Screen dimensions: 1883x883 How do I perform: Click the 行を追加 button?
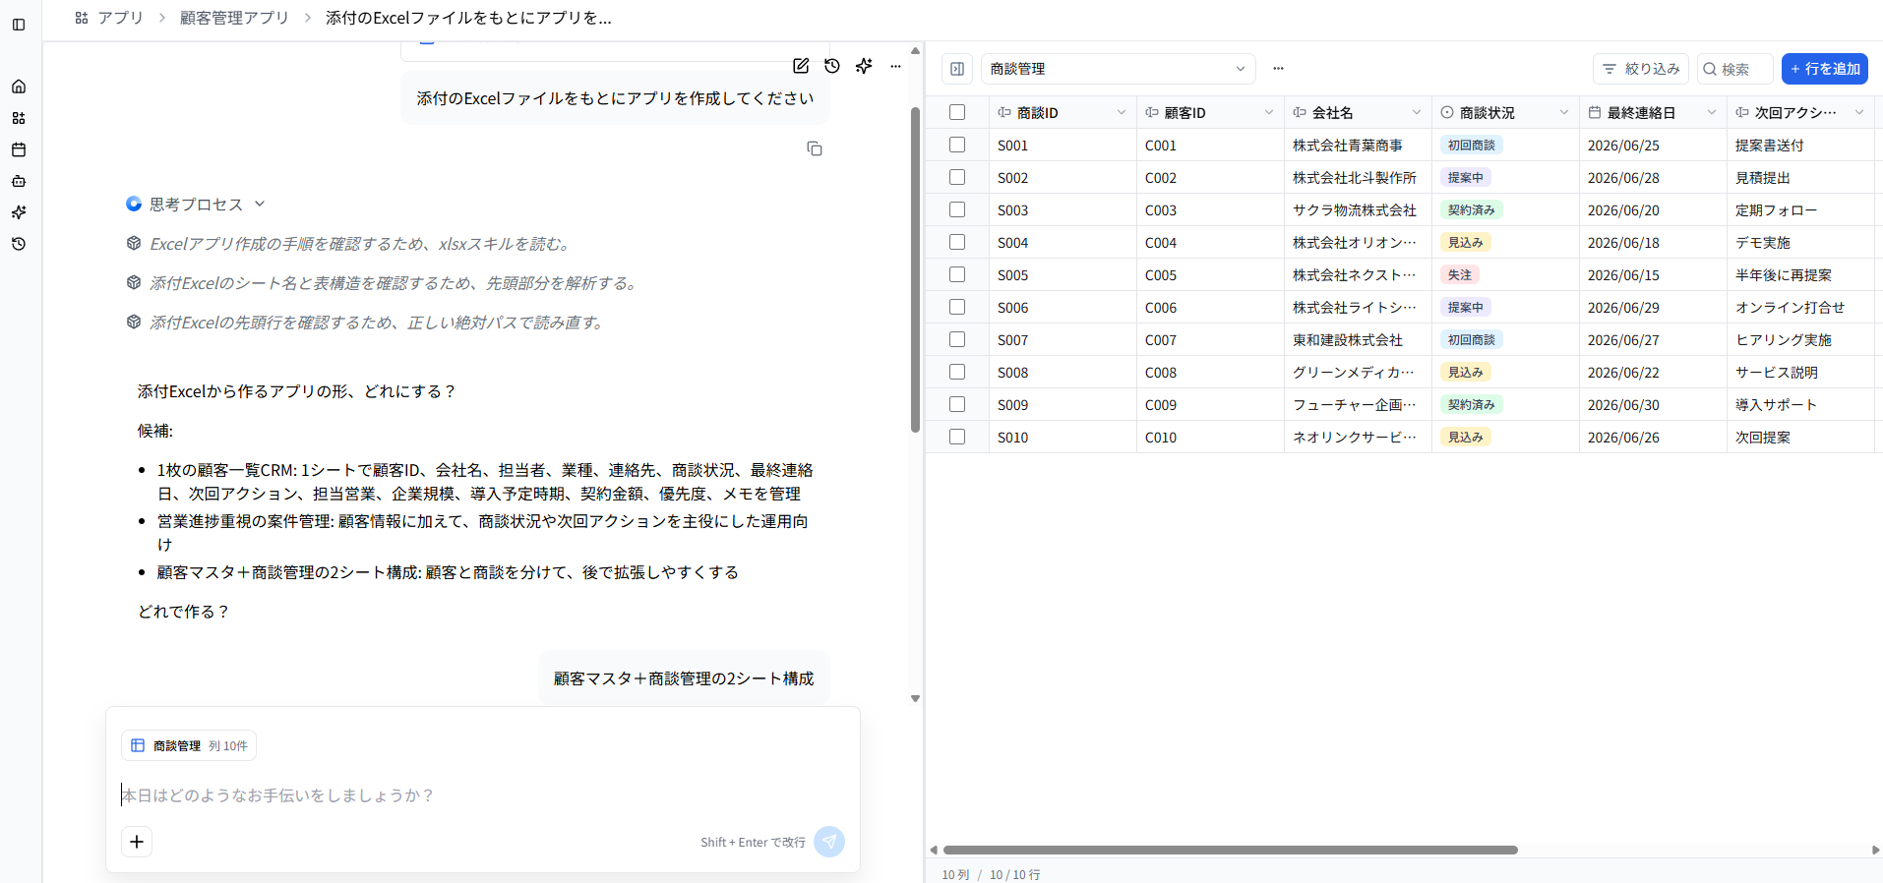[1825, 69]
